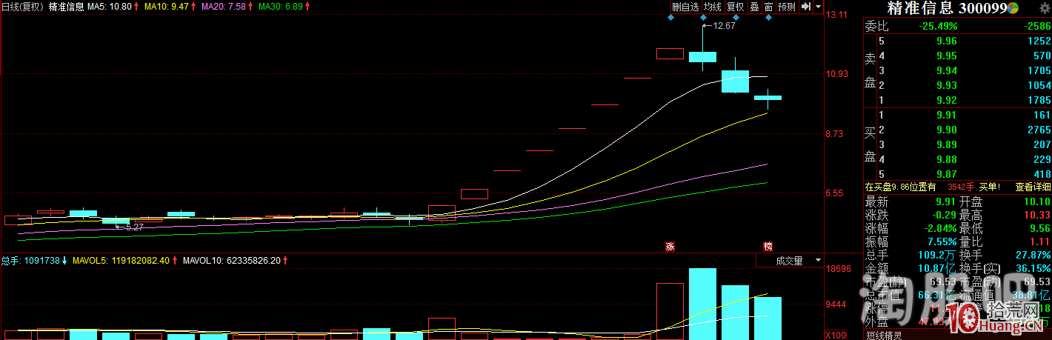Click the 金额 10.87亿 value
Screen dimensions: 1052x340
pyautogui.click(x=936, y=268)
